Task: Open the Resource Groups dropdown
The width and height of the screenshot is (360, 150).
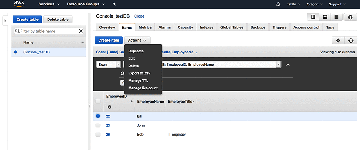Action: 86,4
